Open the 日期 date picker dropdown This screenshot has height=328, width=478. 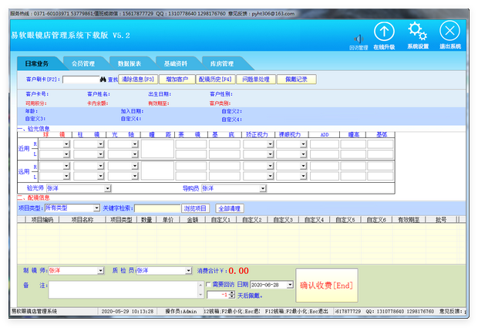point(289,285)
